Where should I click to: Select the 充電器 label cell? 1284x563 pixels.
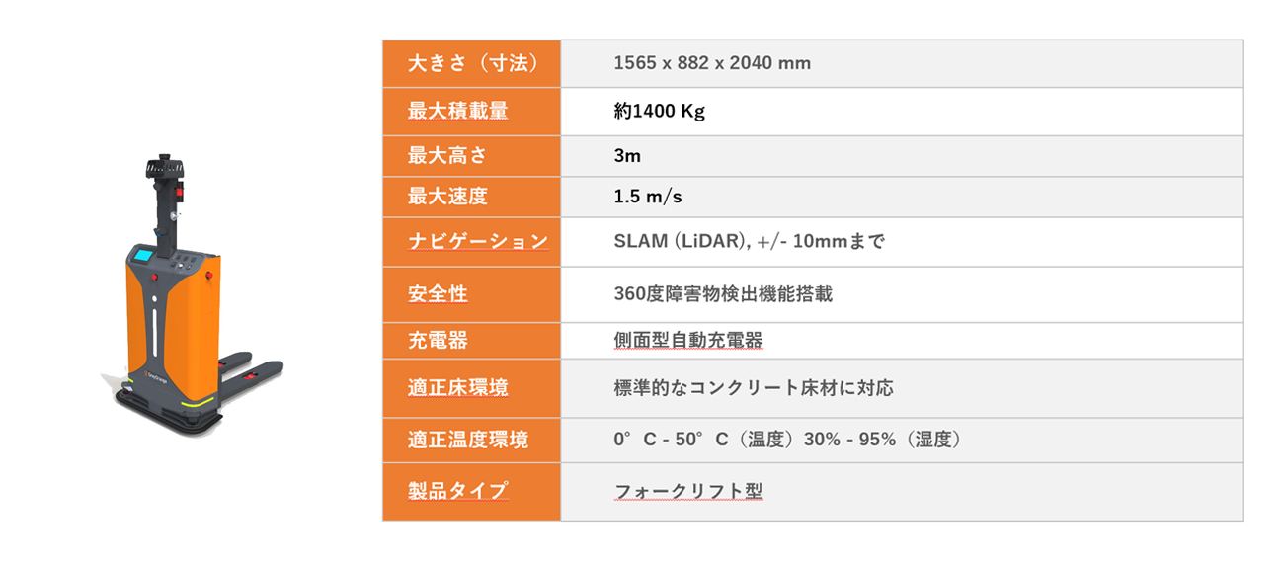[472, 341]
